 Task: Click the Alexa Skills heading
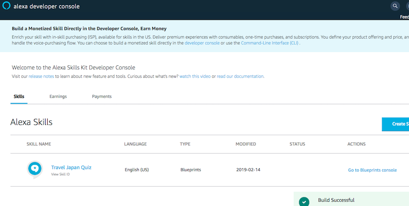point(31,122)
